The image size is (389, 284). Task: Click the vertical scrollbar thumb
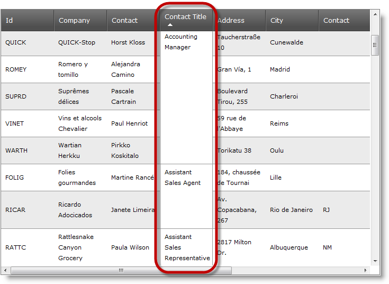(375, 45)
